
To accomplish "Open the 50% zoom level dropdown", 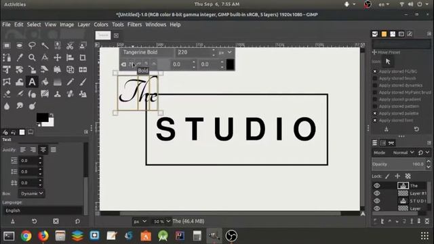I will [161, 222].
